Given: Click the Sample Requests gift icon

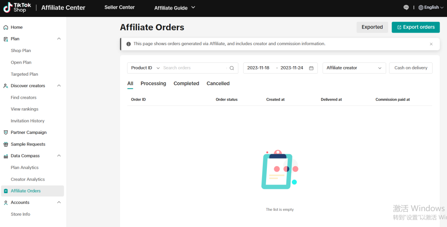Looking at the screenshot, I should coord(6,144).
